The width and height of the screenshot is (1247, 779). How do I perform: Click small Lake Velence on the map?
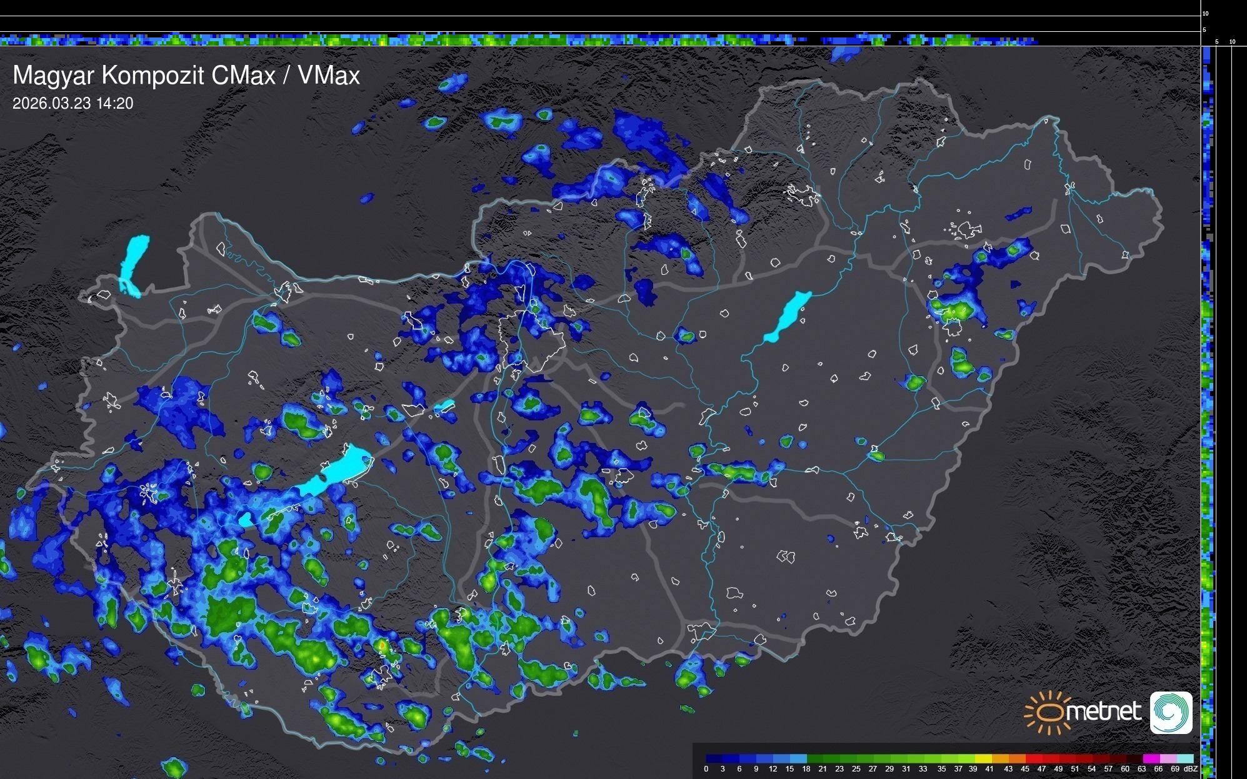pos(445,405)
